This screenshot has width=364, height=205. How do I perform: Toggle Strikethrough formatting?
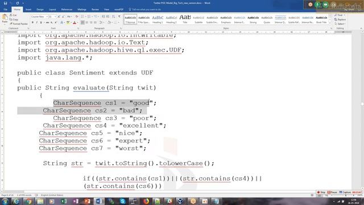coord(47,23)
